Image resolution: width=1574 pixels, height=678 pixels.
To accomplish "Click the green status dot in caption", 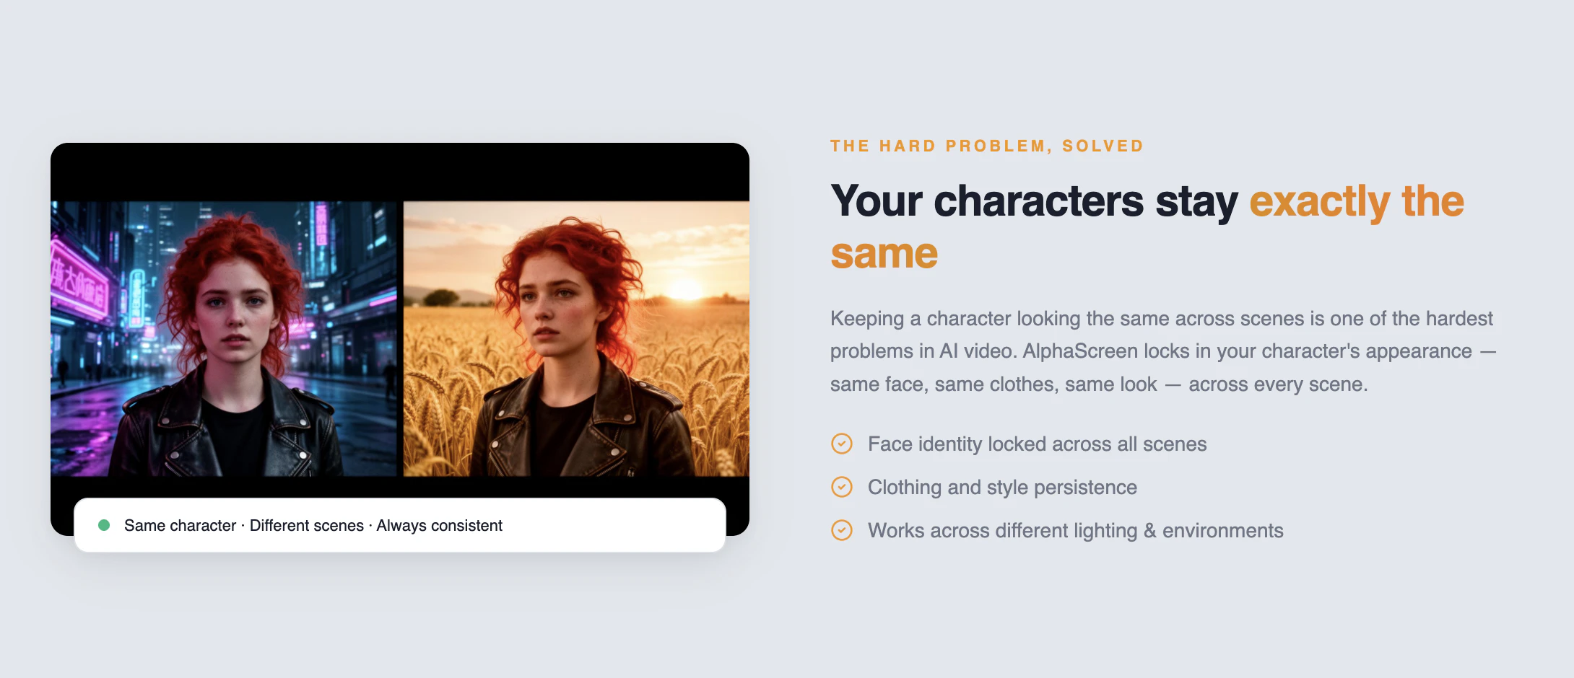I will (104, 525).
